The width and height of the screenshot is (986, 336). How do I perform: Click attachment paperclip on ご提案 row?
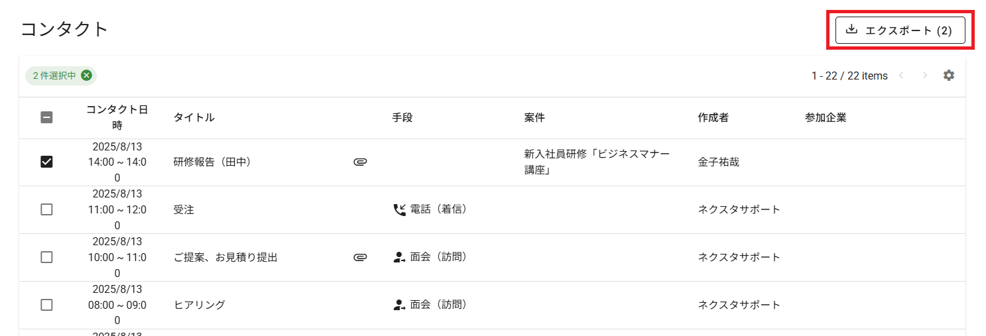(x=360, y=257)
